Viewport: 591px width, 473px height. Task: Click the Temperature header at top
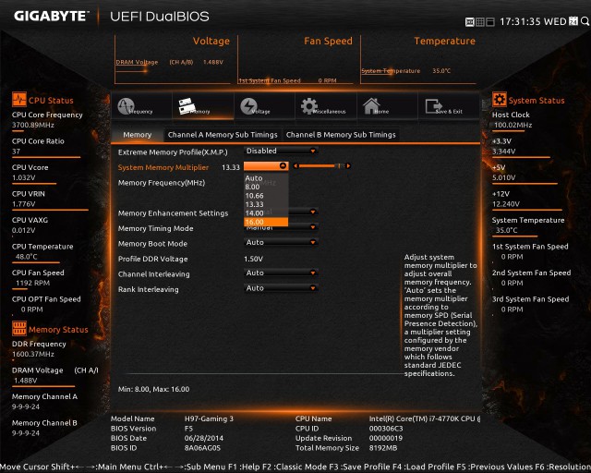tap(445, 41)
